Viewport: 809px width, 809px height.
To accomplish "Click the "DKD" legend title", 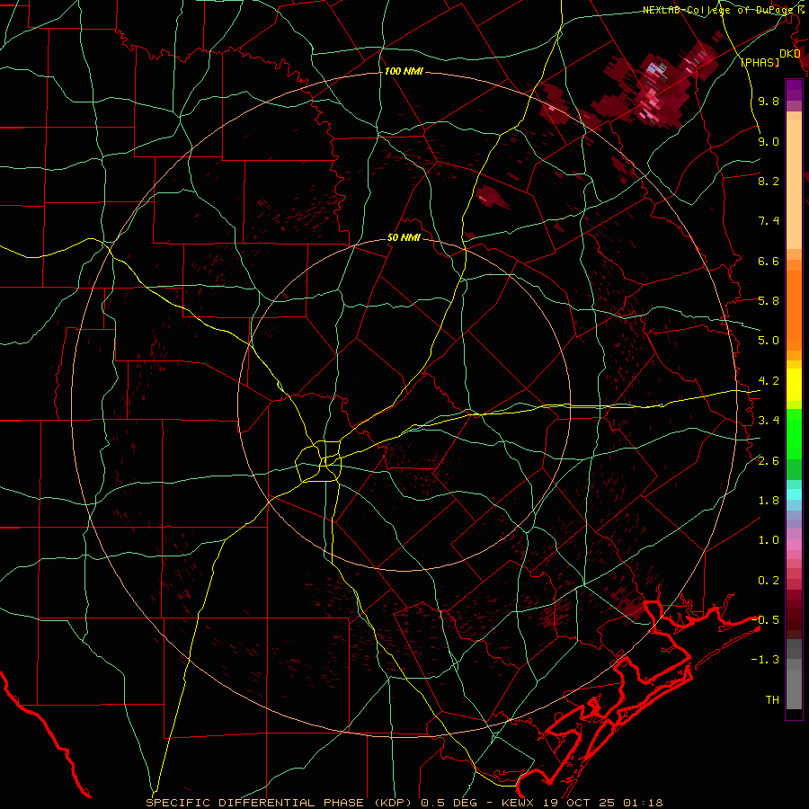I will [790, 54].
